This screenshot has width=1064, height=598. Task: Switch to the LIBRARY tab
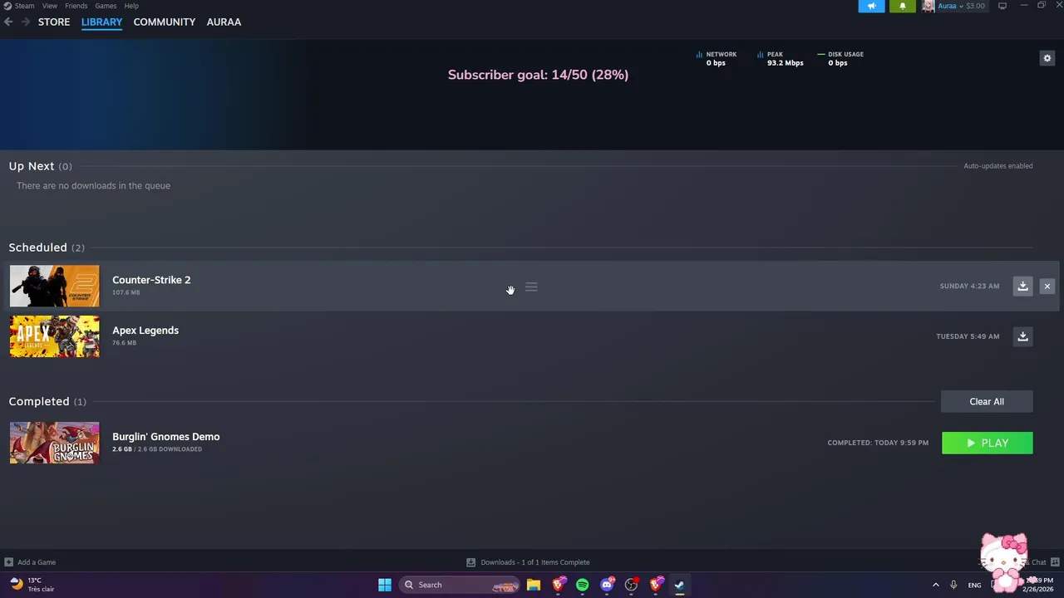[x=101, y=22]
